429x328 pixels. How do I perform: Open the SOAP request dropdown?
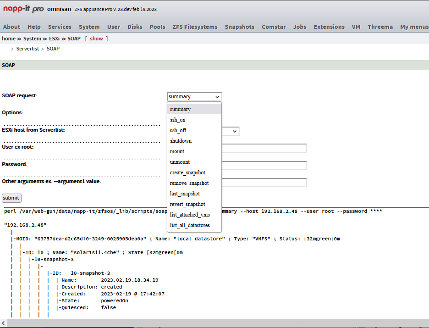click(194, 96)
